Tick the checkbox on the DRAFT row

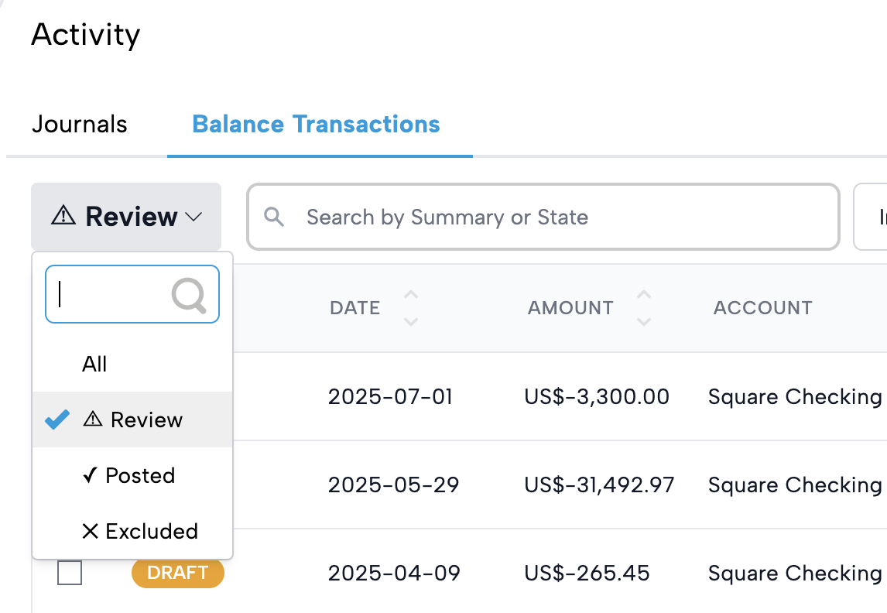[x=70, y=573]
